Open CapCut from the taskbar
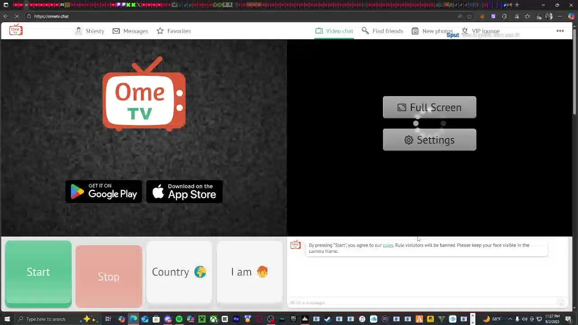Viewport: 578px width, 325px height. [x=224, y=319]
